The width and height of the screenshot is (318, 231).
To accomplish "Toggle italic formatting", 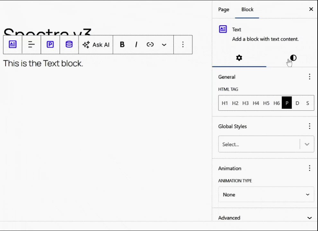I will 136,45.
